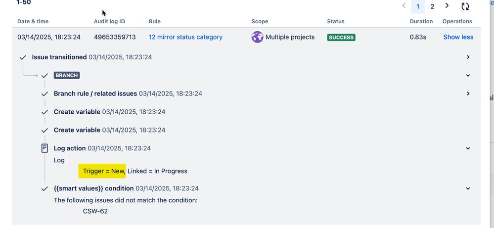494x228 pixels.
Task: Click checkmark beside Issue transitioned
Action: (22, 57)
